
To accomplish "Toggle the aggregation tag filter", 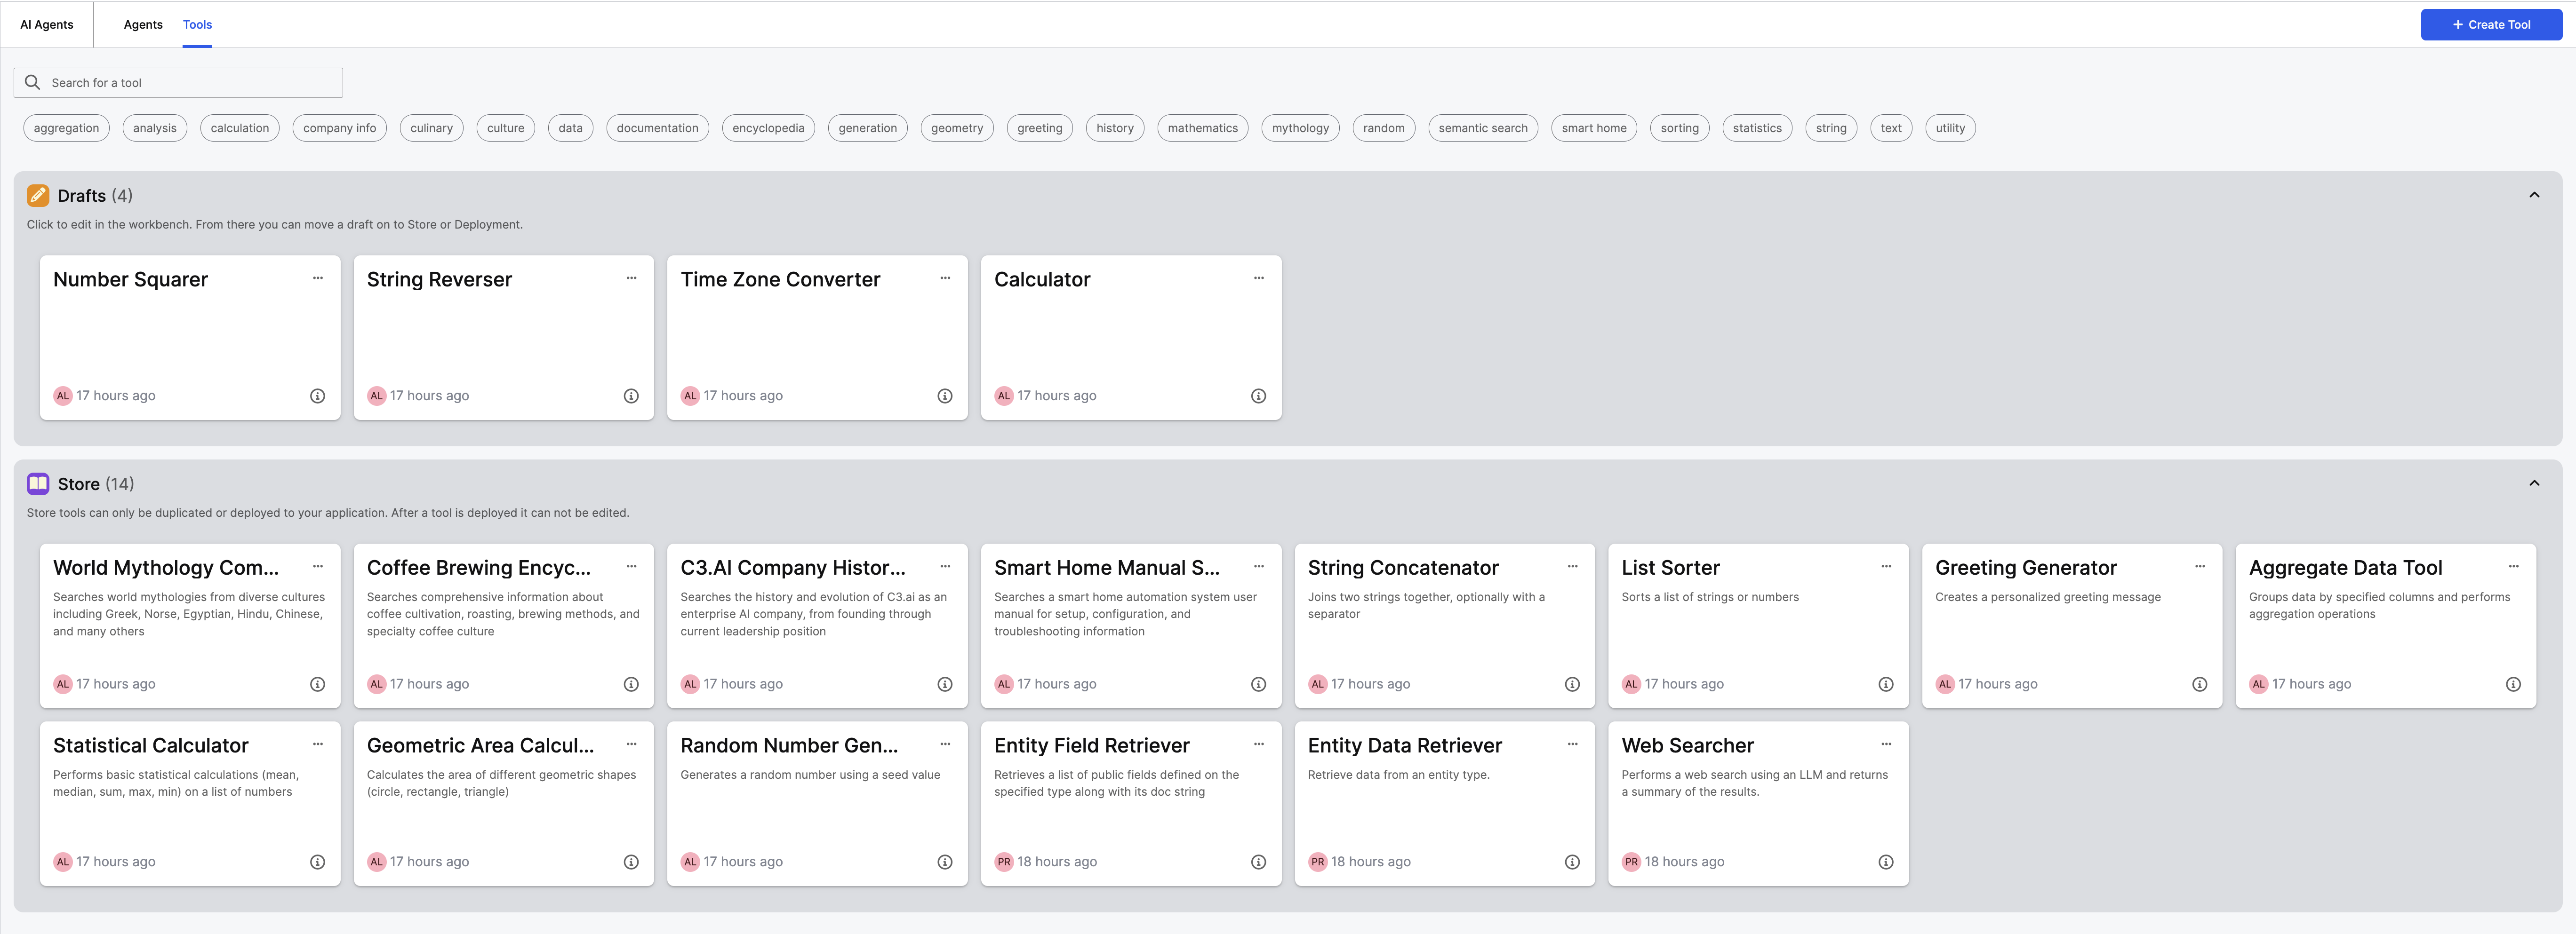I will pos(66,128).
